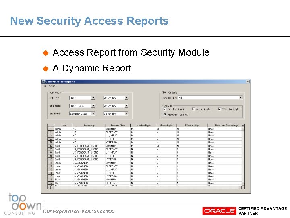Toggle the Effective Right checkbox
290x218 pixels.
(220, 109)
